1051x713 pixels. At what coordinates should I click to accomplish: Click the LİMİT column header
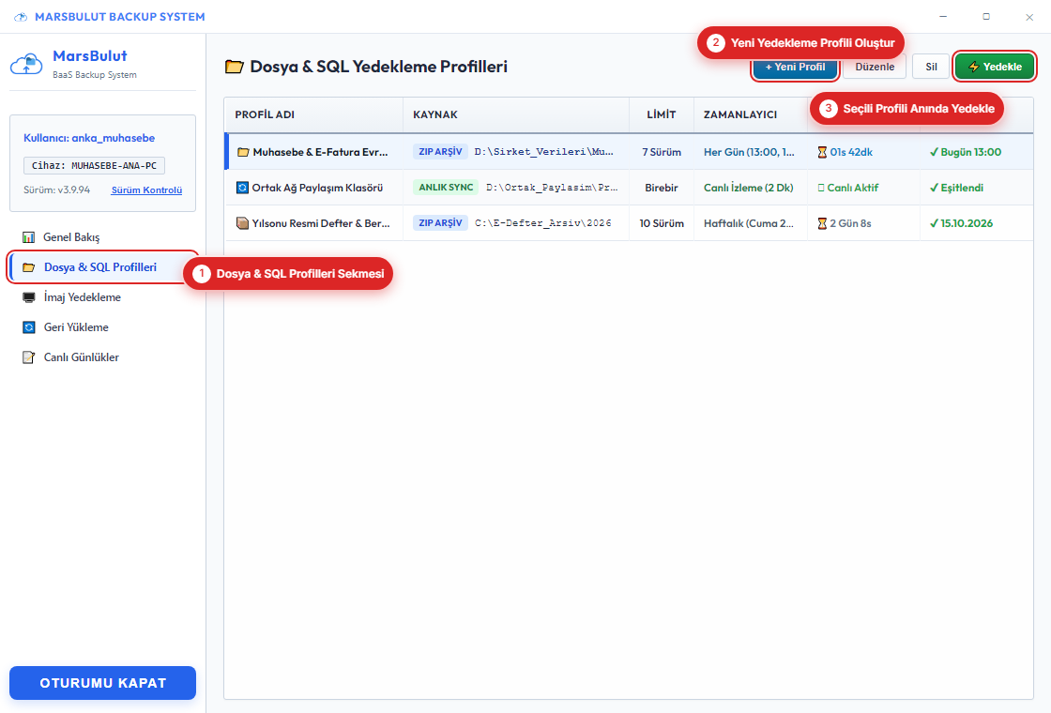point(661,114)
